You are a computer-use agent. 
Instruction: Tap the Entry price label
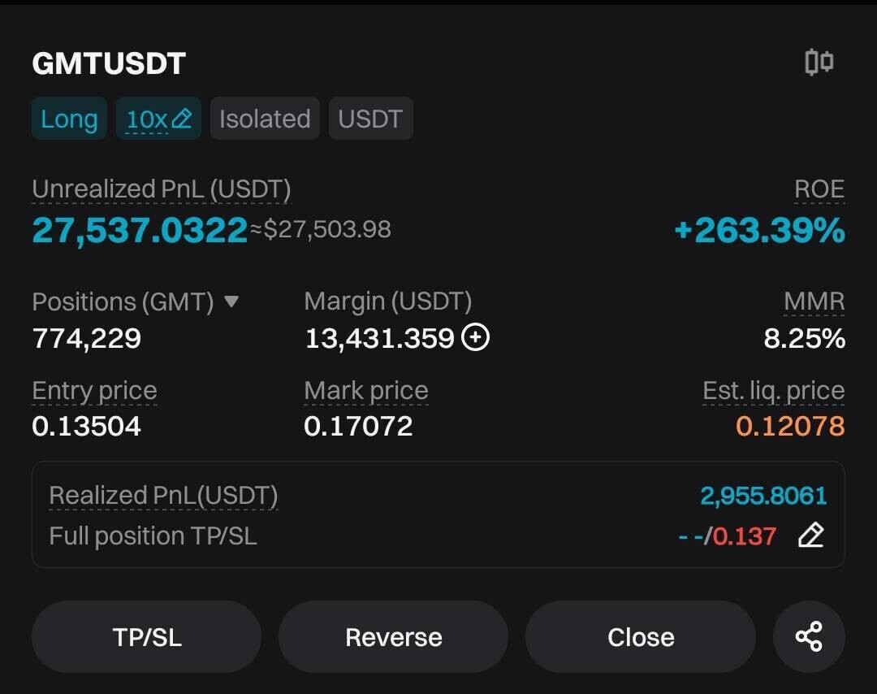(x=94, y=391)
